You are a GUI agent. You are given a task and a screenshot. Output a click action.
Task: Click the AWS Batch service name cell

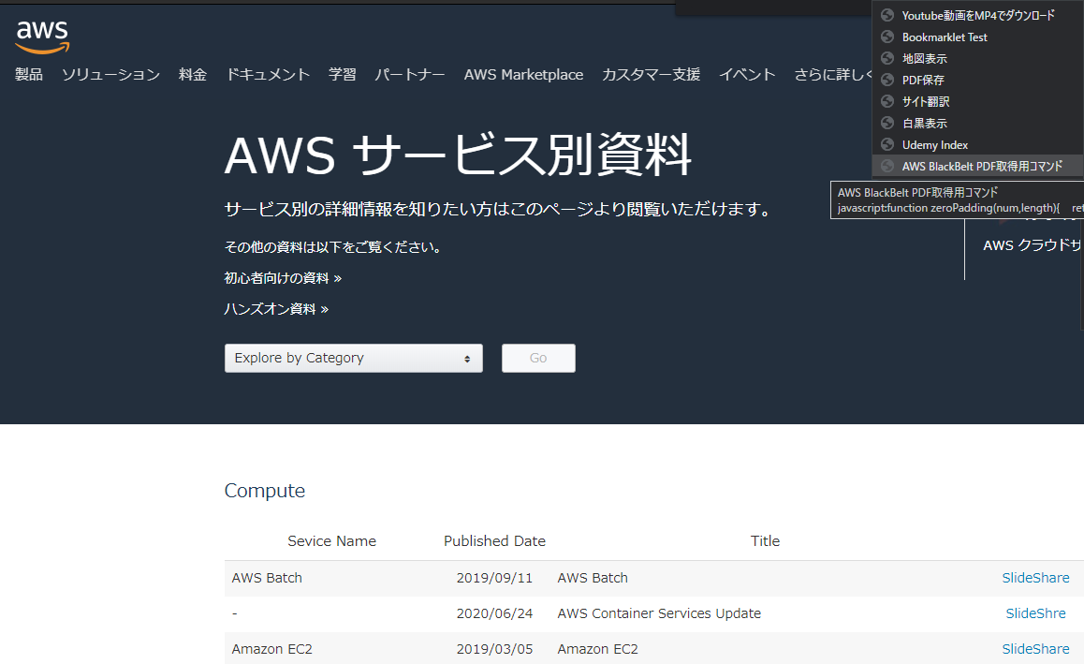pyautogui.click(x=267, y=578)
